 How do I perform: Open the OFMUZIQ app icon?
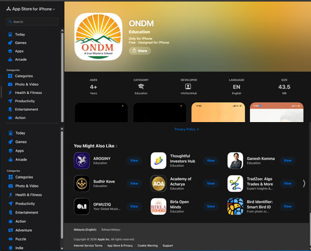point(81,206)
